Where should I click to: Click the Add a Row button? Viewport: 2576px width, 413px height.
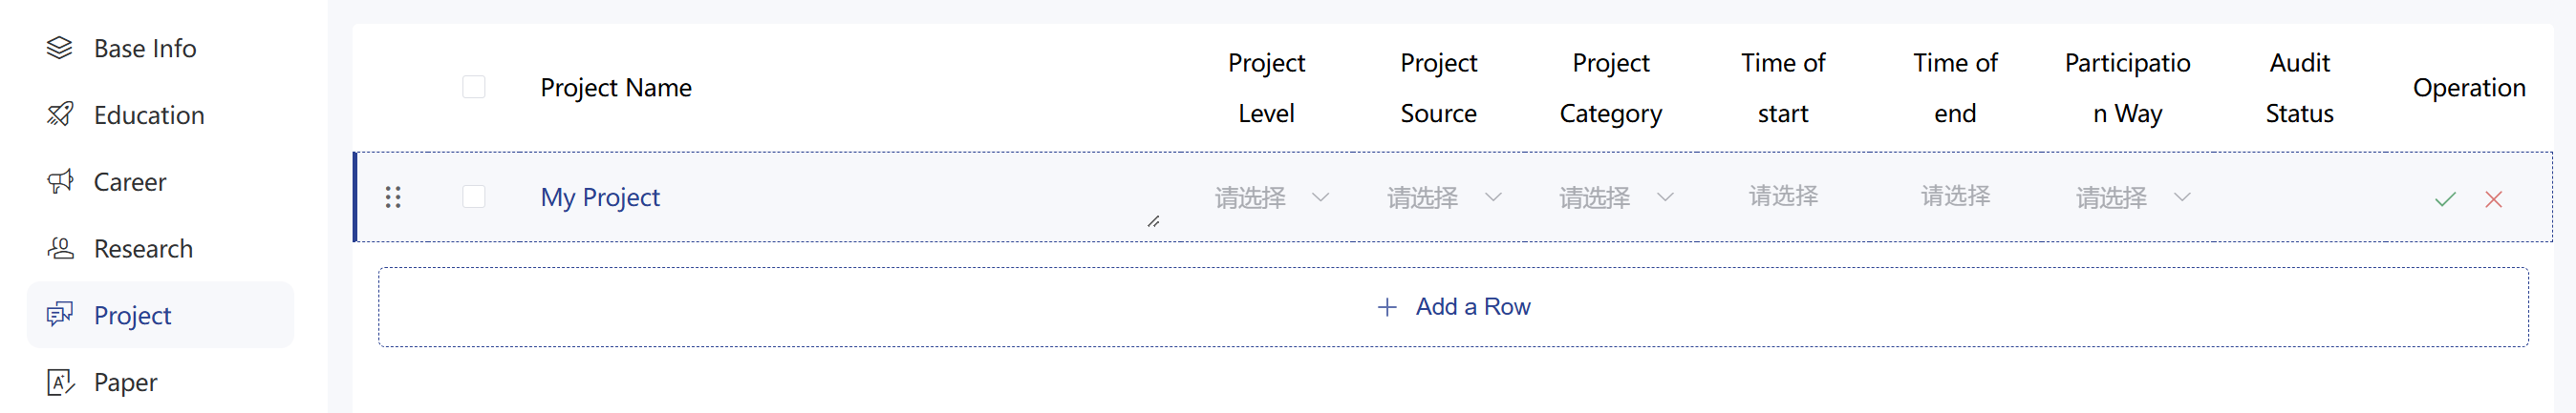click(1453, 307)
